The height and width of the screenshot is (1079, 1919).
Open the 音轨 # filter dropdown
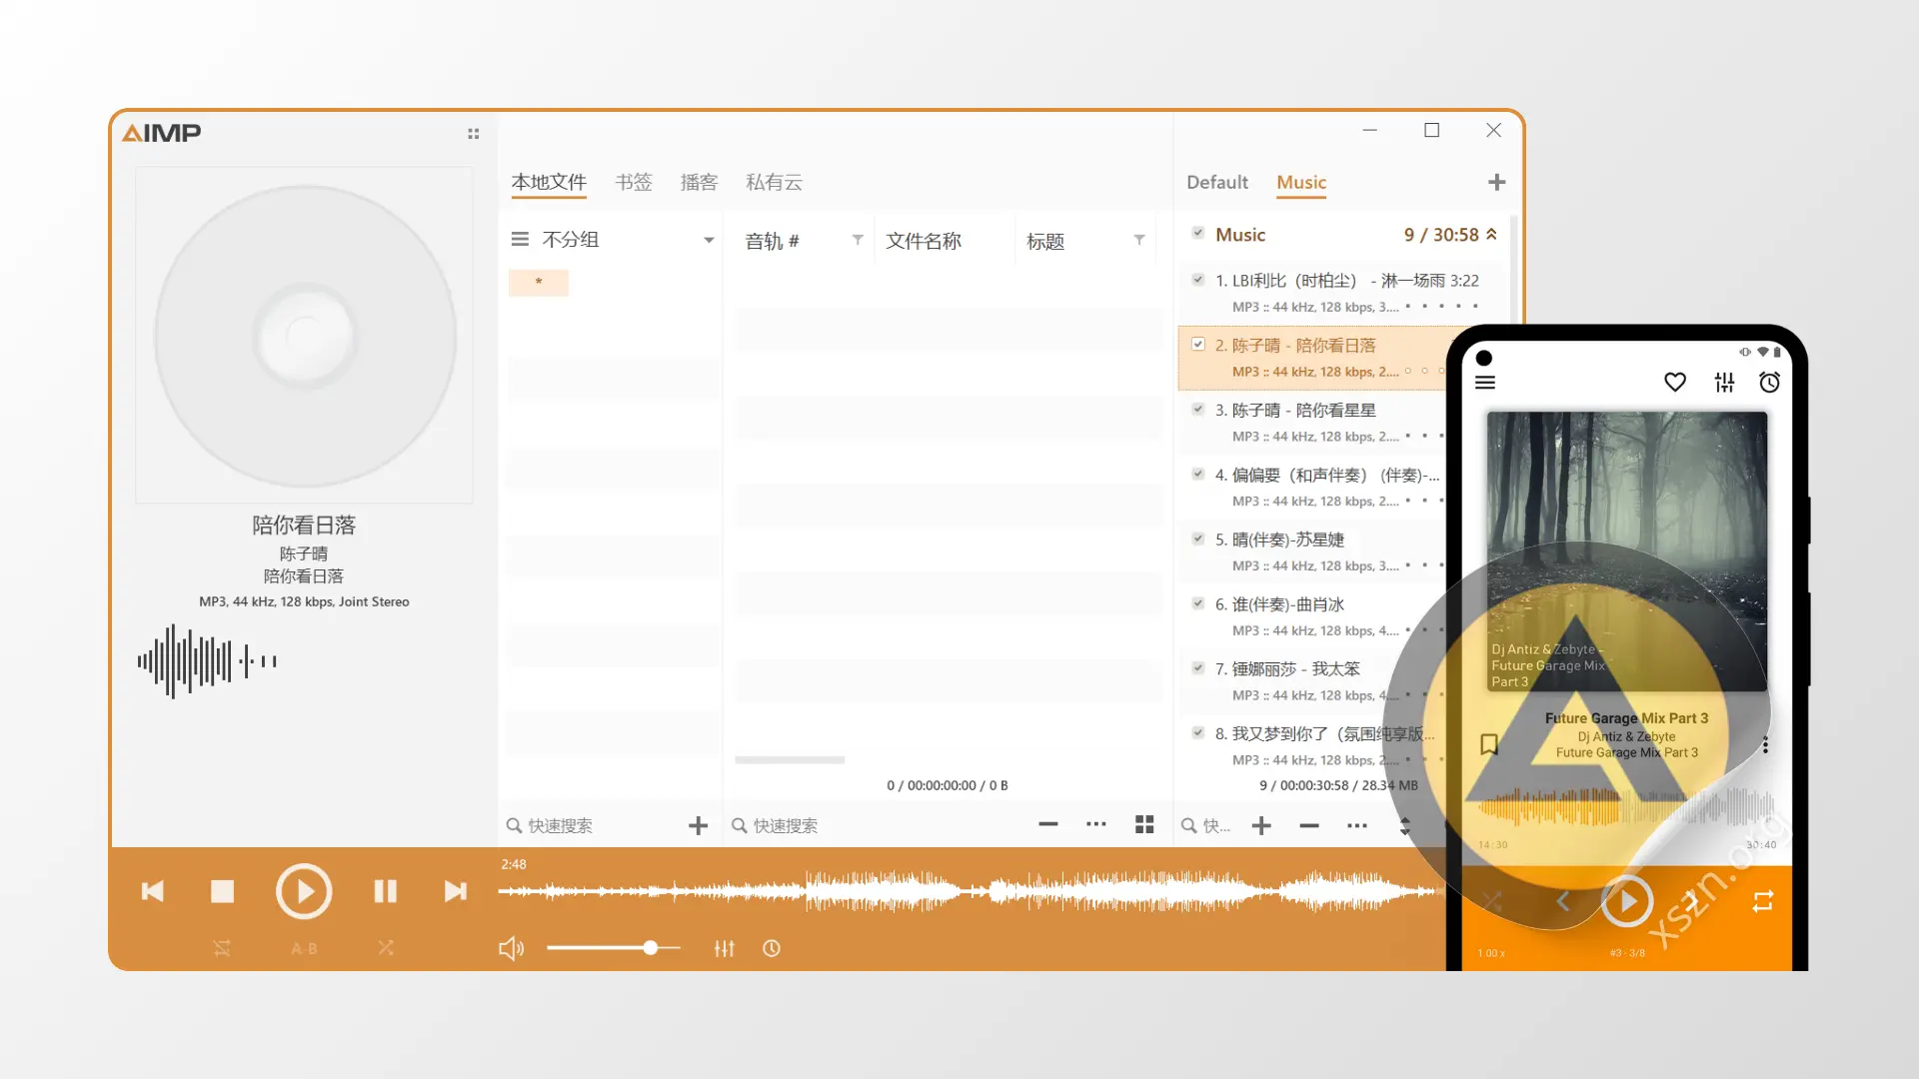coord(858,240)
